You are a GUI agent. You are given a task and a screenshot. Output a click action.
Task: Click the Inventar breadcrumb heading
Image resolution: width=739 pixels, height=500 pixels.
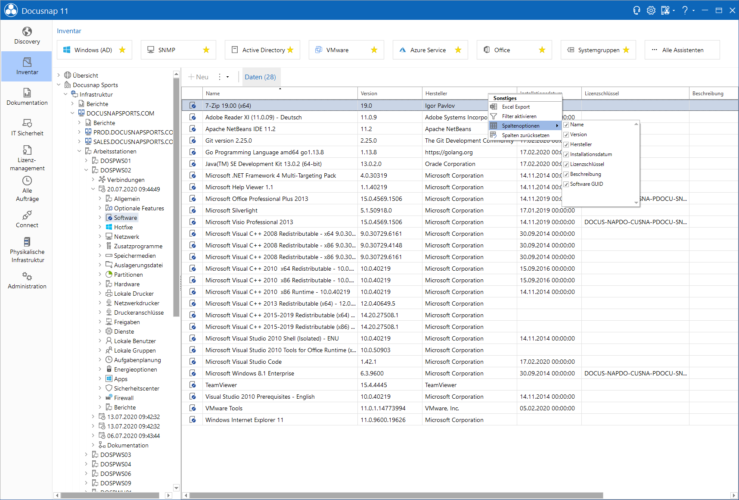click(69, 31)
